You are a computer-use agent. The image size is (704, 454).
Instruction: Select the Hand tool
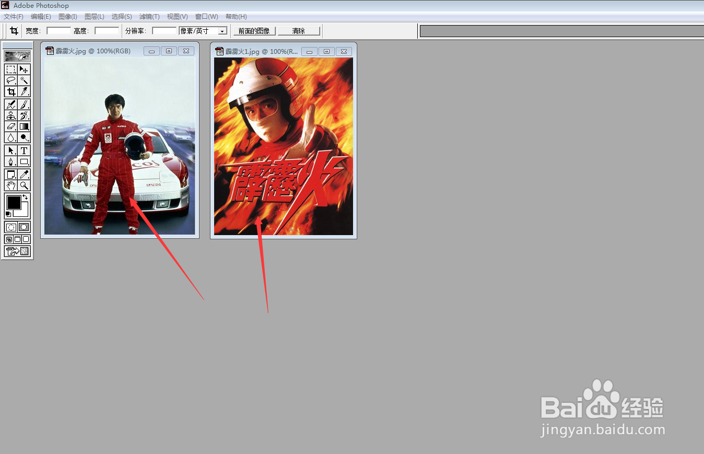pyautogui.click(x=11, y=185)
